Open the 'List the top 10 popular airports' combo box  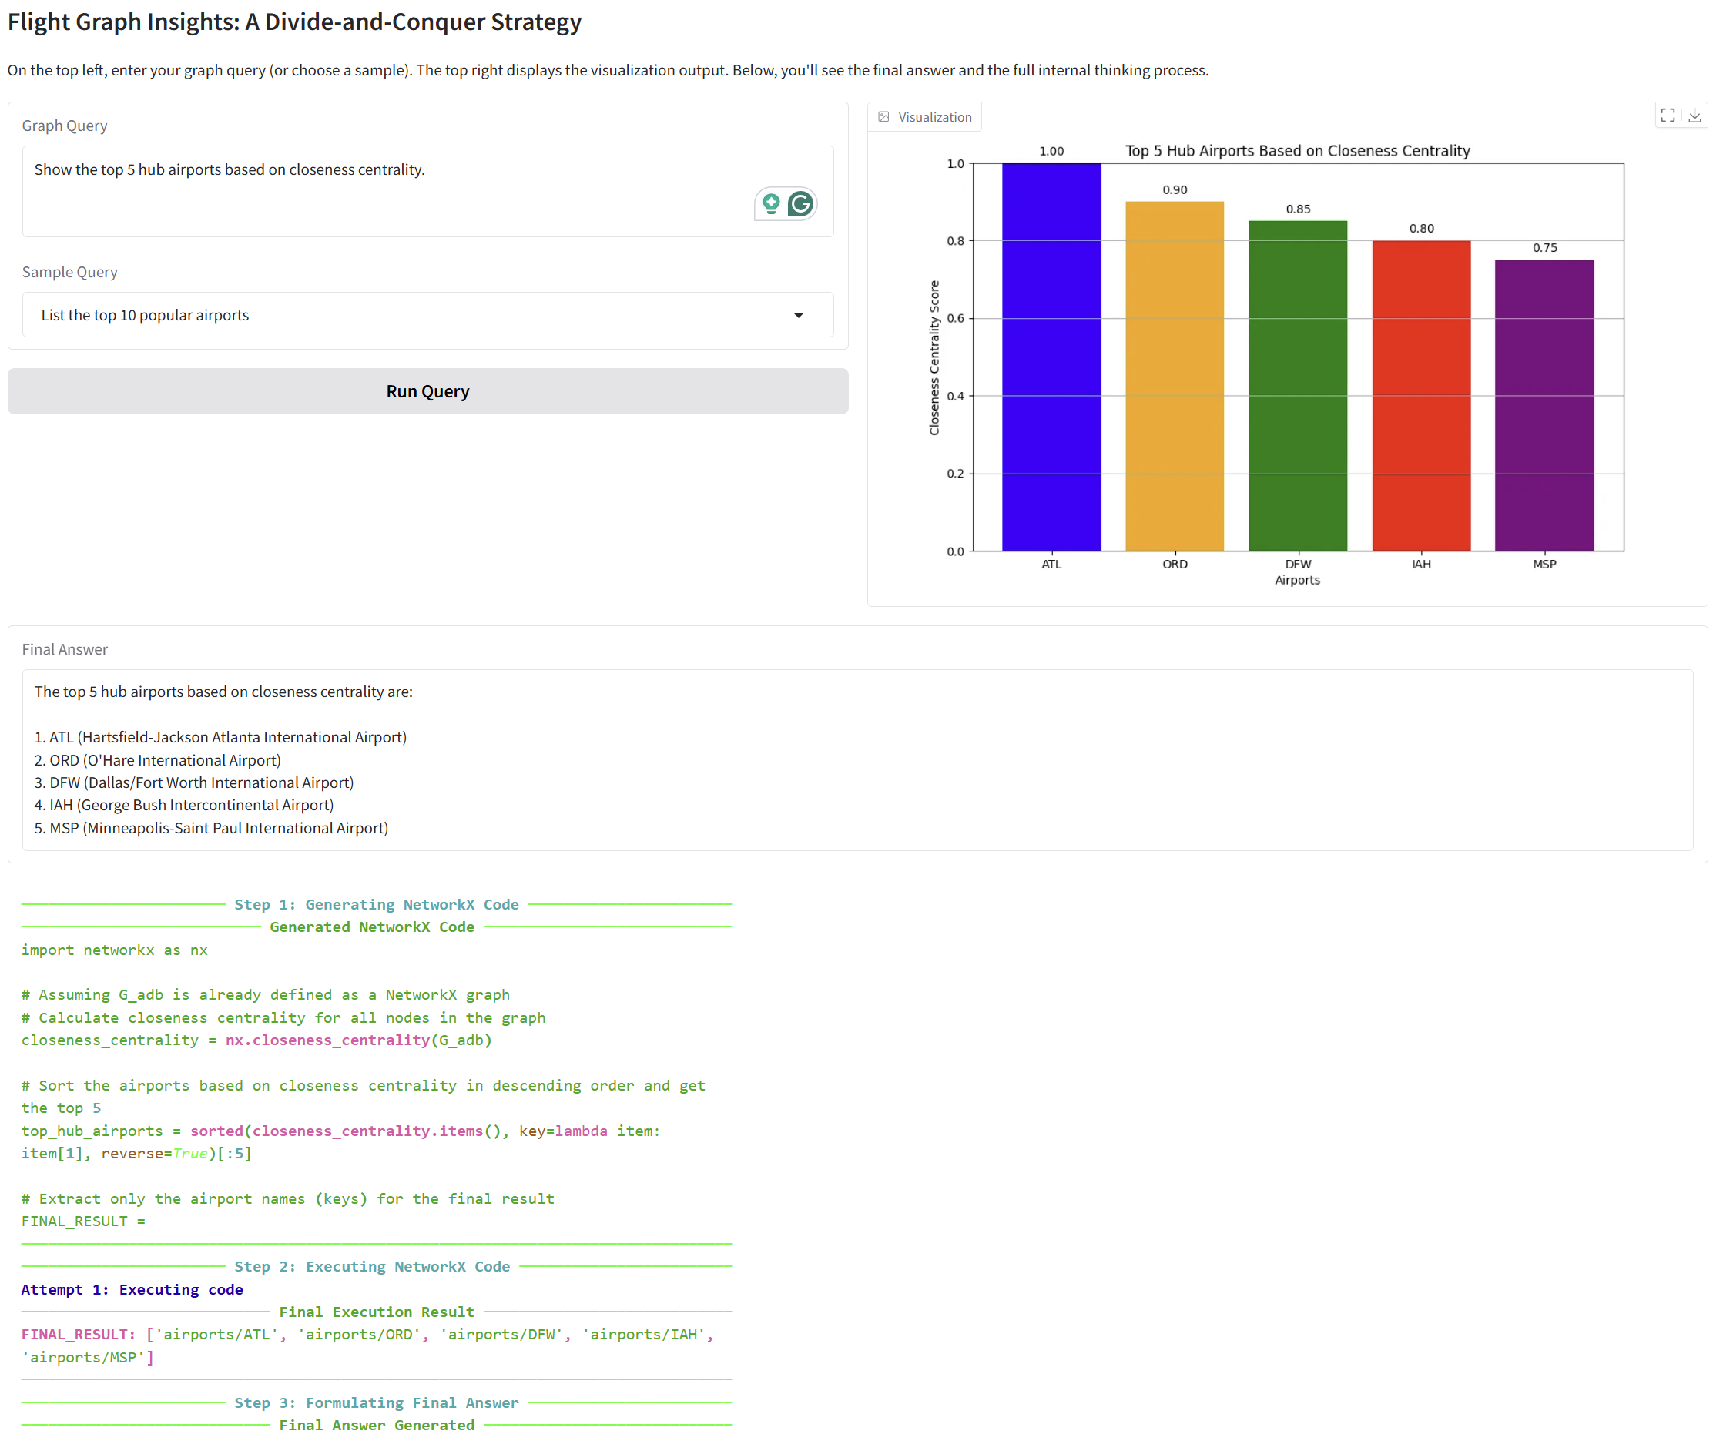[427, 315]
